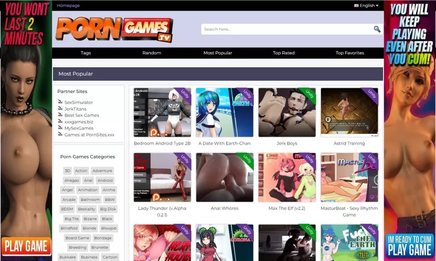
Task: Open the English language dropdown
Action: pos(366,6)
